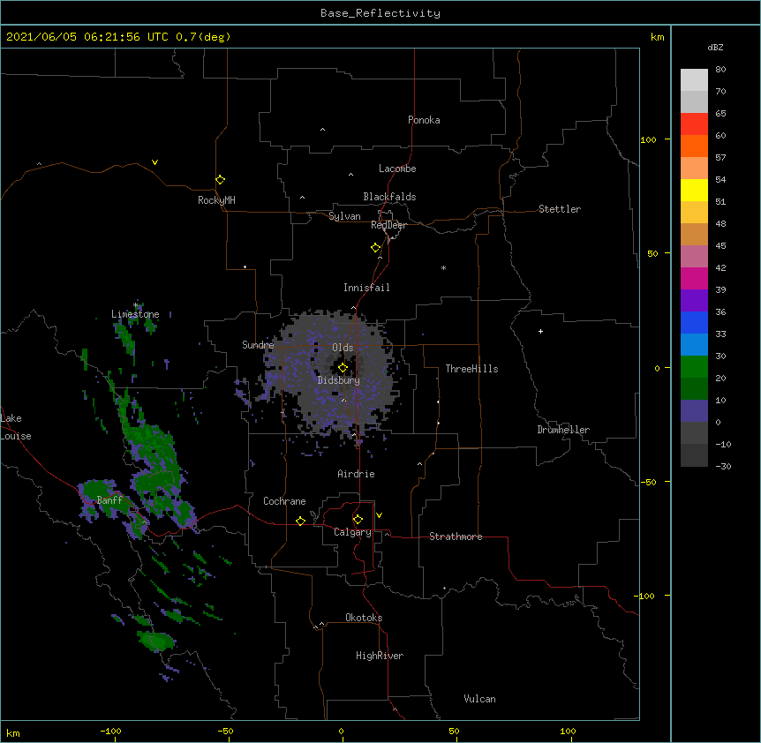Click the Vulcan label
The image size is (761, 743).
coord(479,699)
